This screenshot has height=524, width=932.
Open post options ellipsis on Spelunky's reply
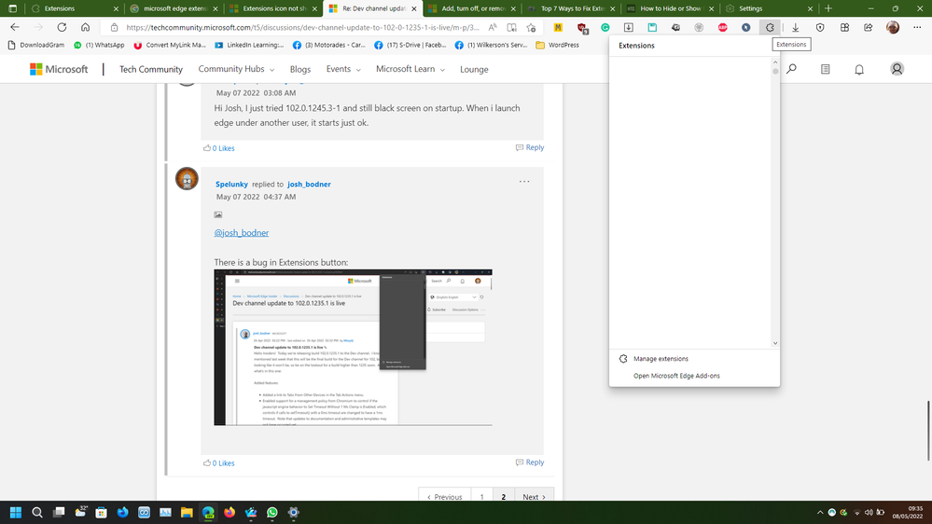coord(523,181)
